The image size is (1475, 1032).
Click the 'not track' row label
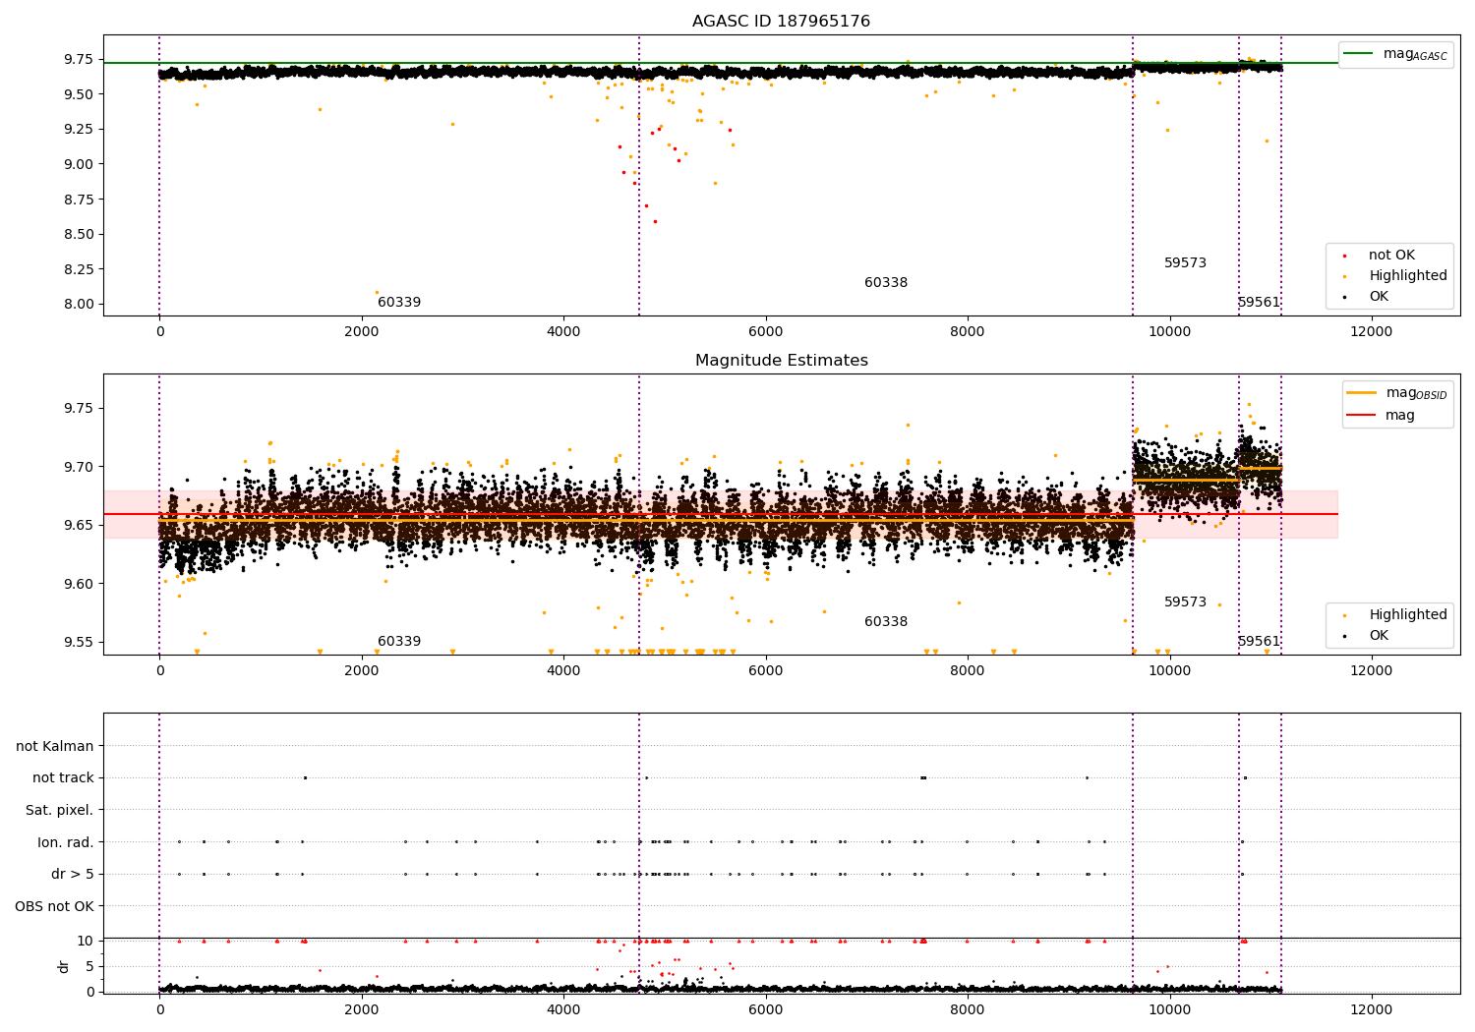tap(63, 777)
